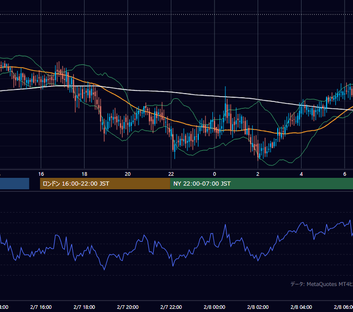Click the "2/7 16:00" date label
This screenshot has height=312, width=353.
click(41, 307)
